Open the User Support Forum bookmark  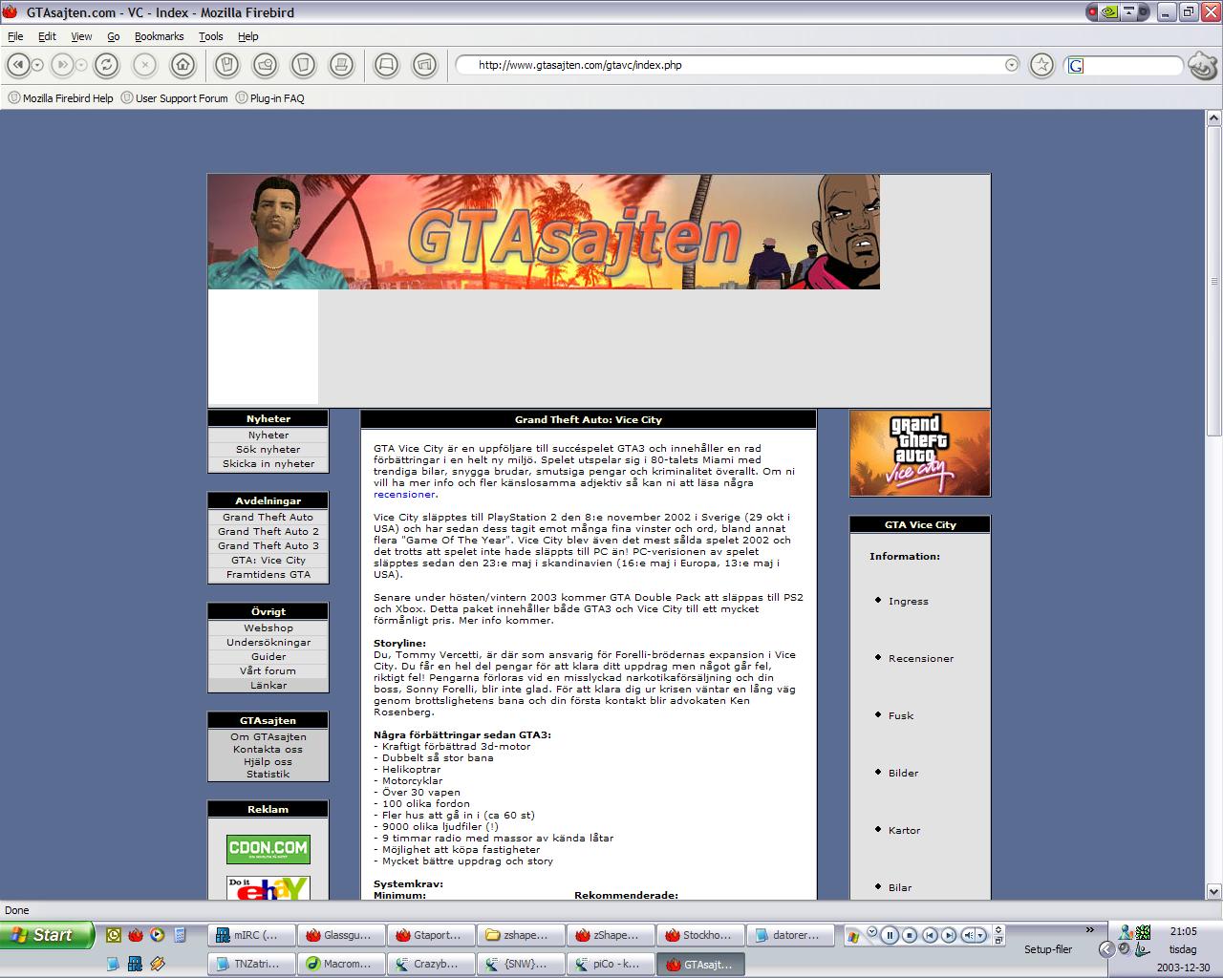pyautogui.click(x=175, y=98)
